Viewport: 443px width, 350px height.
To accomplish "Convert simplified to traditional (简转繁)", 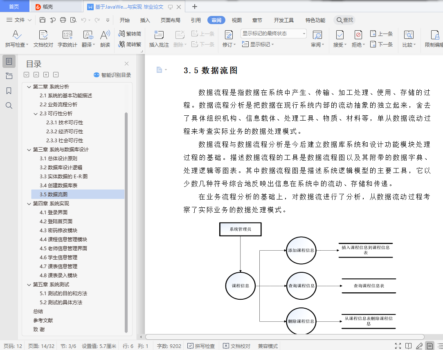I will 130,44.
